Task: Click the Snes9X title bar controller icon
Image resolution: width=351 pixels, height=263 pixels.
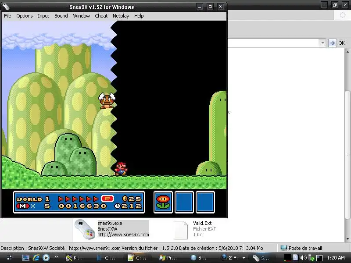Action: (6, 7)
